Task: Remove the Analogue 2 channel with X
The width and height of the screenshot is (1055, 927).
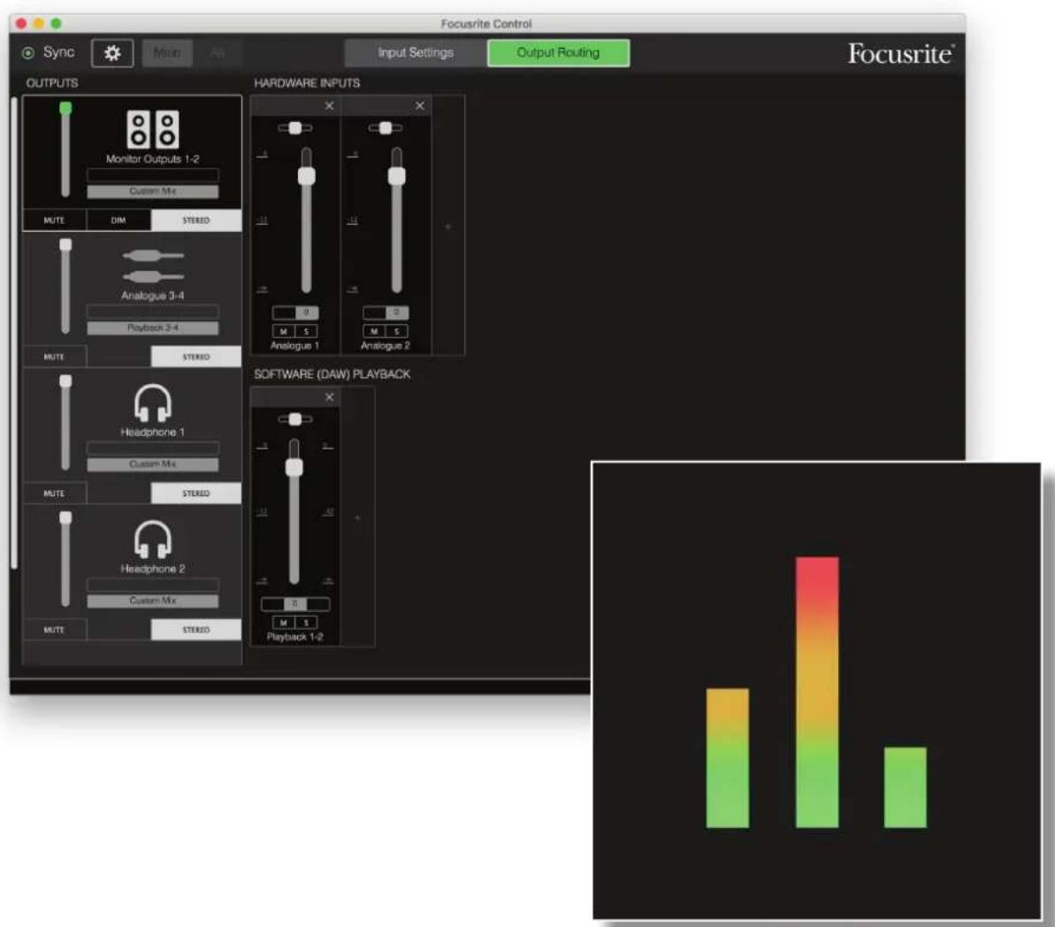Action: click(420, 105)
